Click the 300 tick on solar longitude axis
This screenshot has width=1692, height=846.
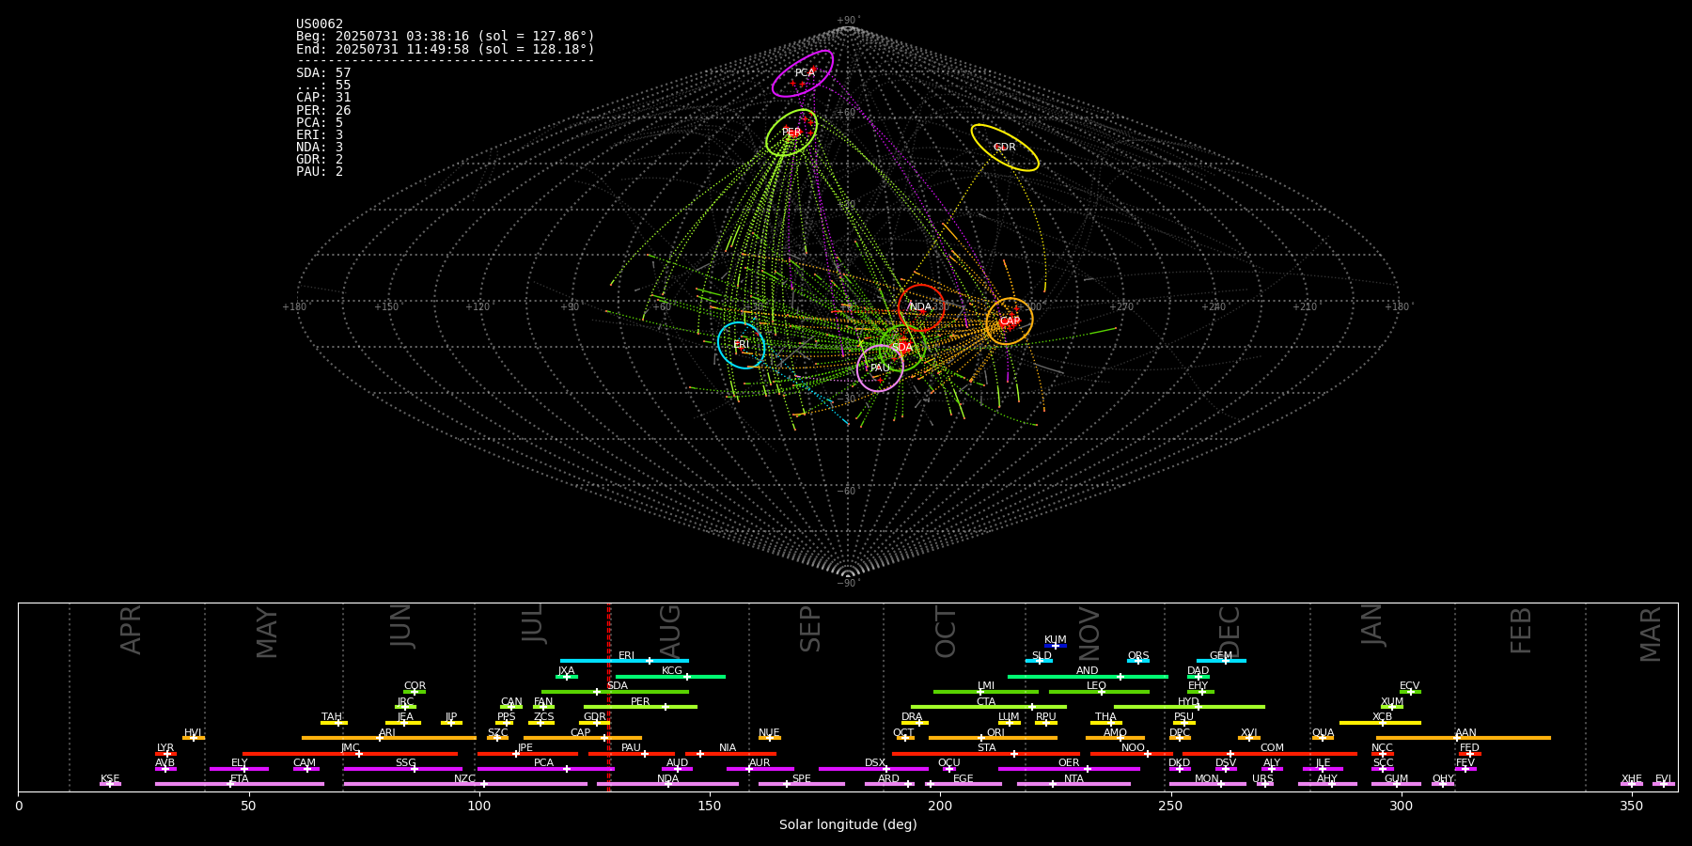[x=1401, y=806]
